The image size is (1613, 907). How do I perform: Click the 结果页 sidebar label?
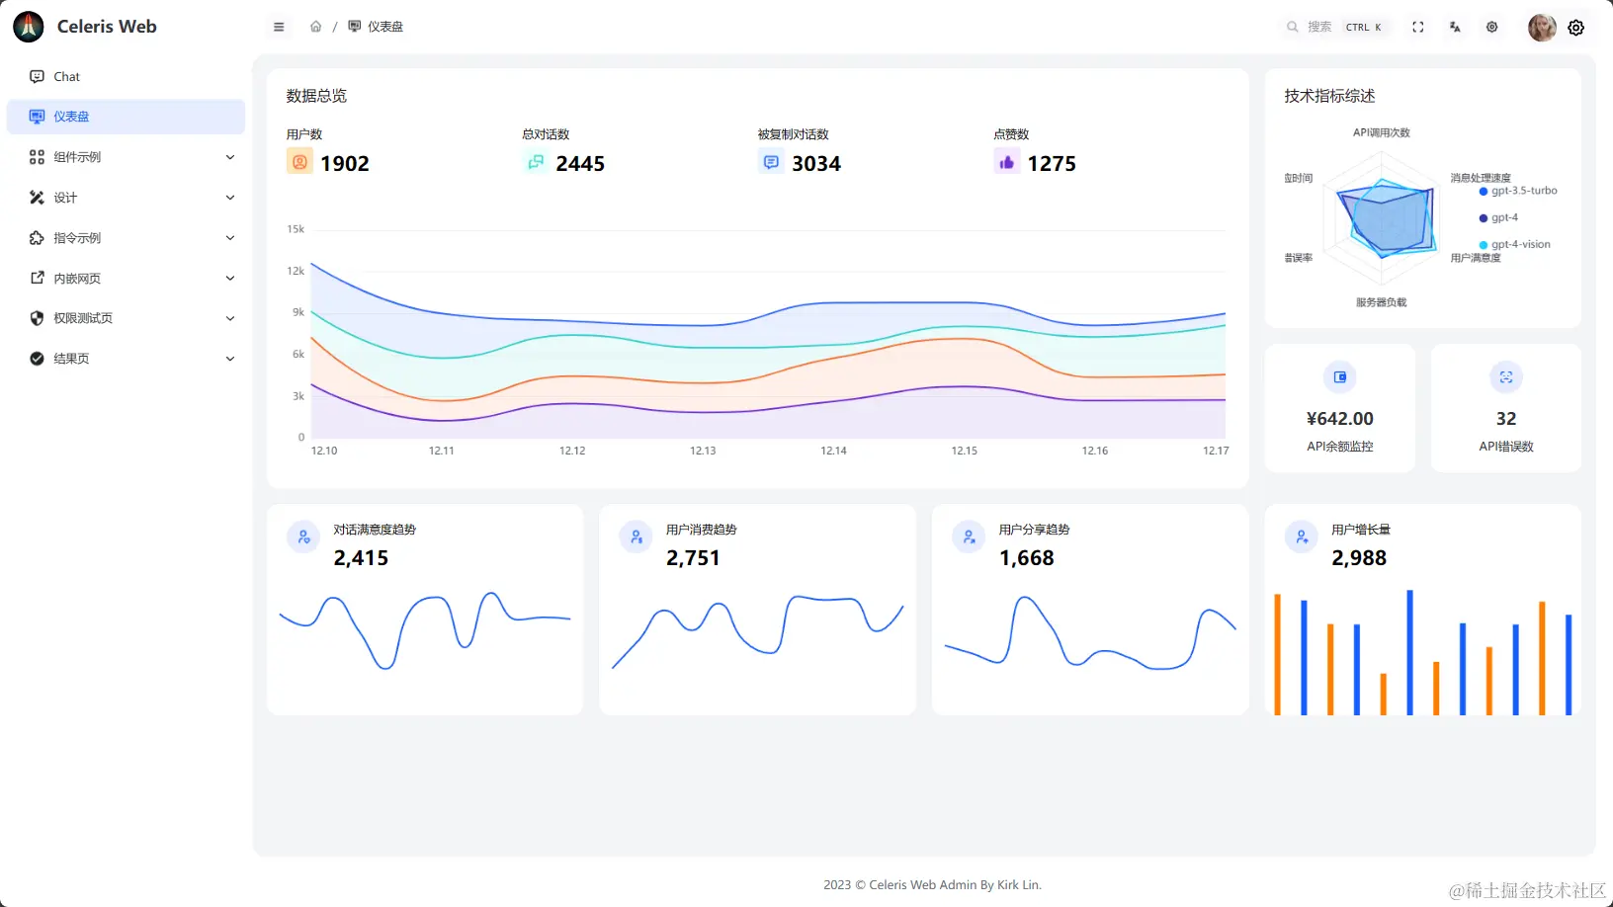click(71, 359)
